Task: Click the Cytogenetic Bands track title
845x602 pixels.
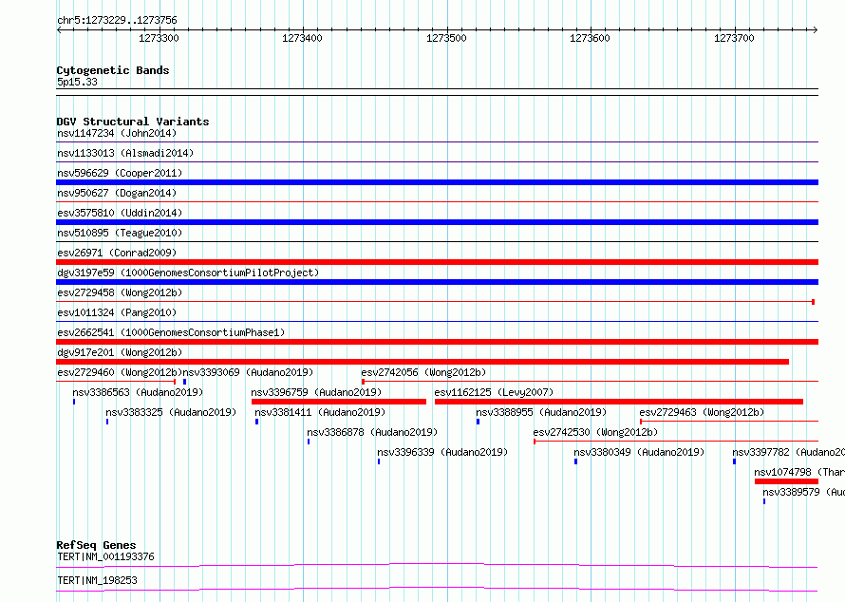Action: tap(113, 70)
